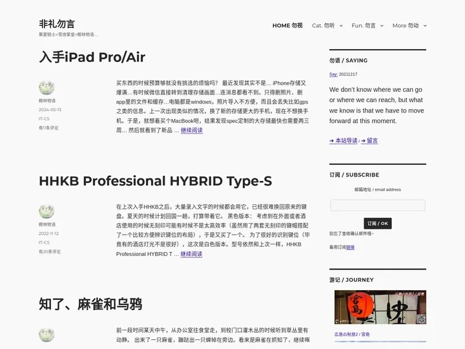Screen dimensions: 465x349
Task: Click author avatar of iPad Pro/Air post
Action: point(46,87)
